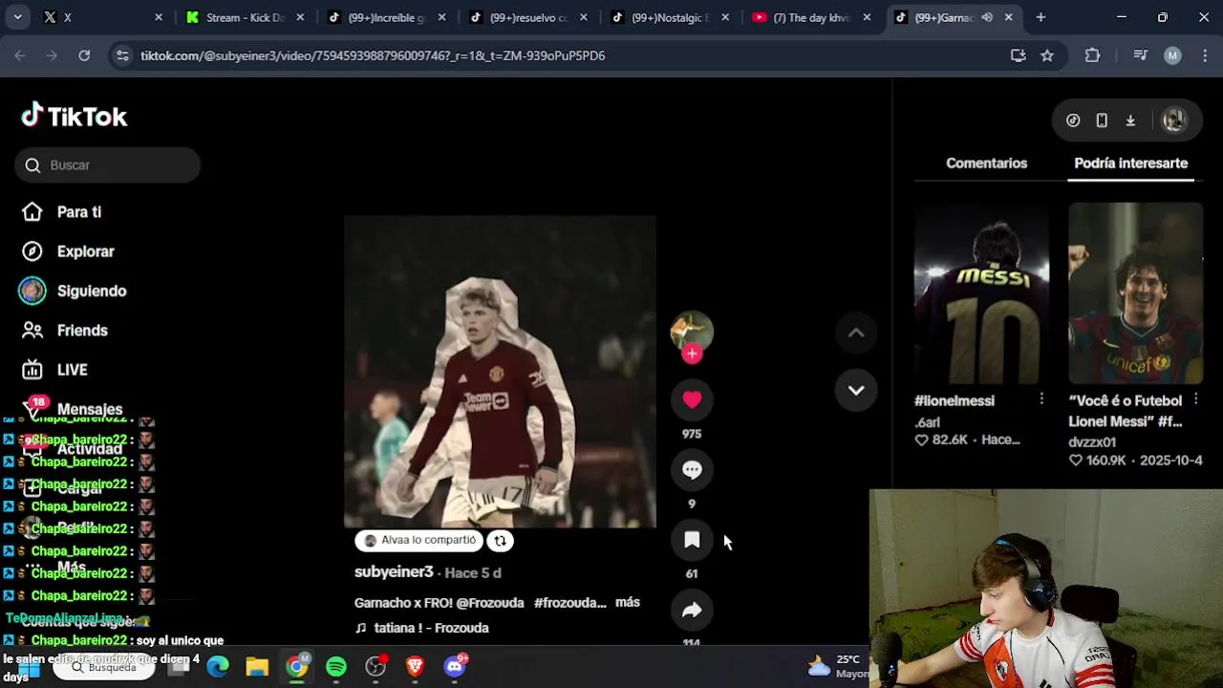
Task: Open the coin icon in top bar
Action: pyautogui.click(x=1073, y=120)
